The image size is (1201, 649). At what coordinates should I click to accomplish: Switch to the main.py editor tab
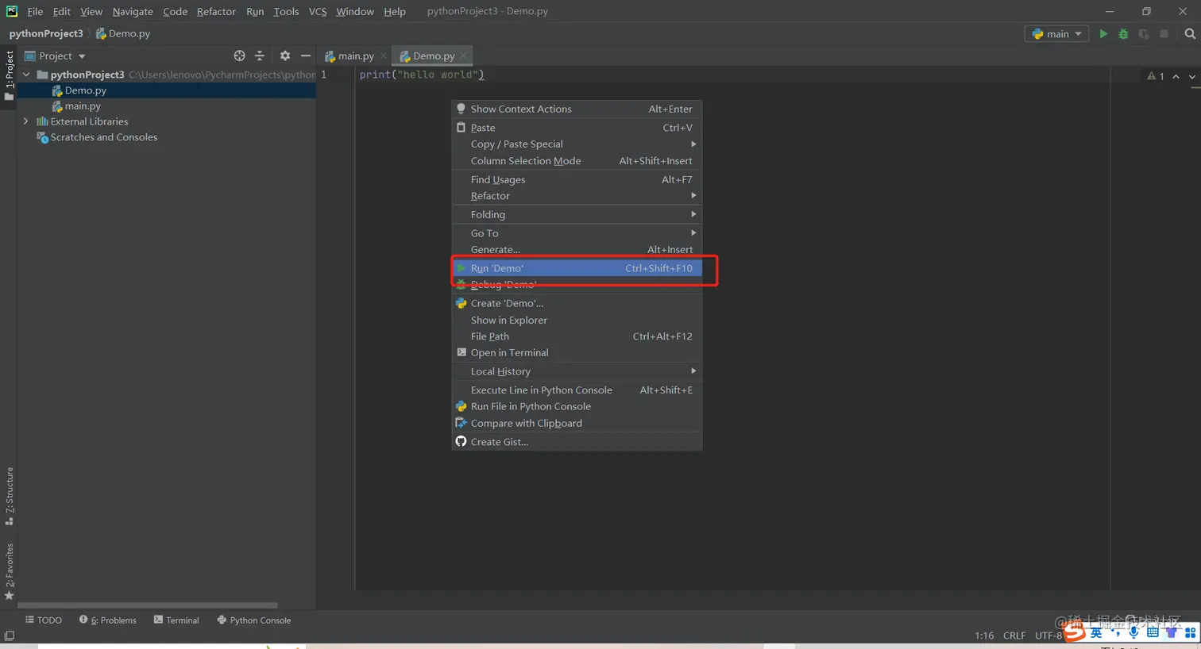point(349,56)
